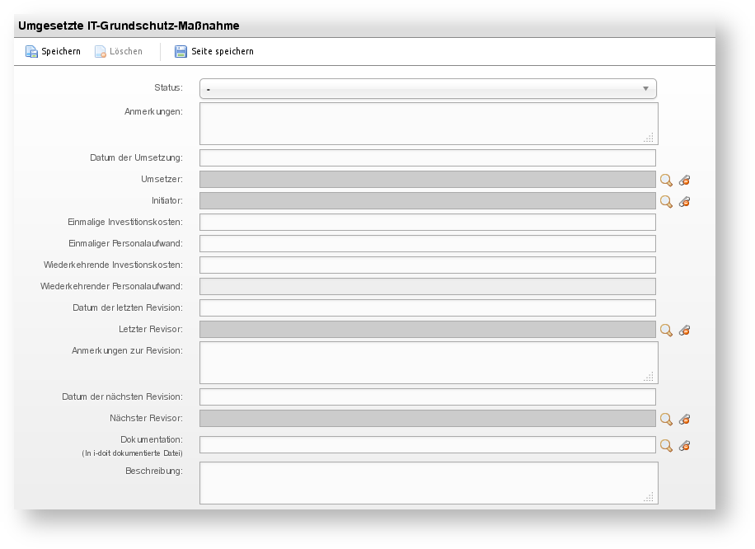Click detach icon next to Dokumentation field
Screen dimensions: 755x549
(684, 445)
